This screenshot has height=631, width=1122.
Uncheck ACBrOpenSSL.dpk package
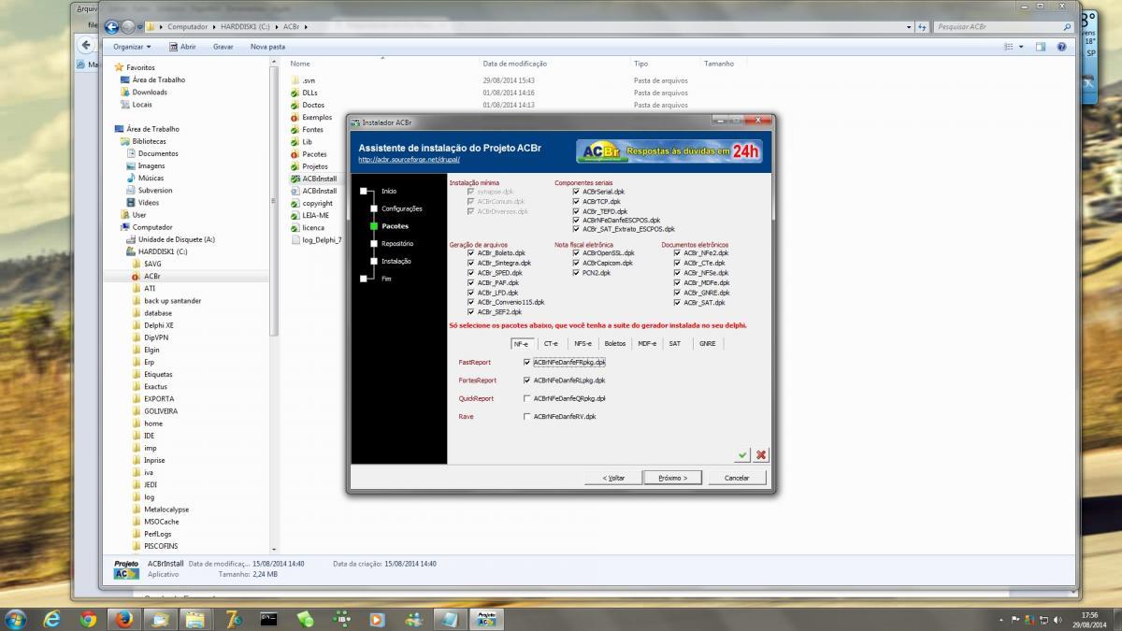(x=576, y=252)
